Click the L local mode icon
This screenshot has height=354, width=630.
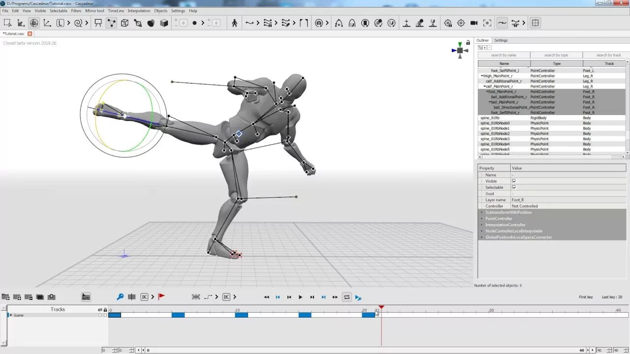(x=60, y=23)
